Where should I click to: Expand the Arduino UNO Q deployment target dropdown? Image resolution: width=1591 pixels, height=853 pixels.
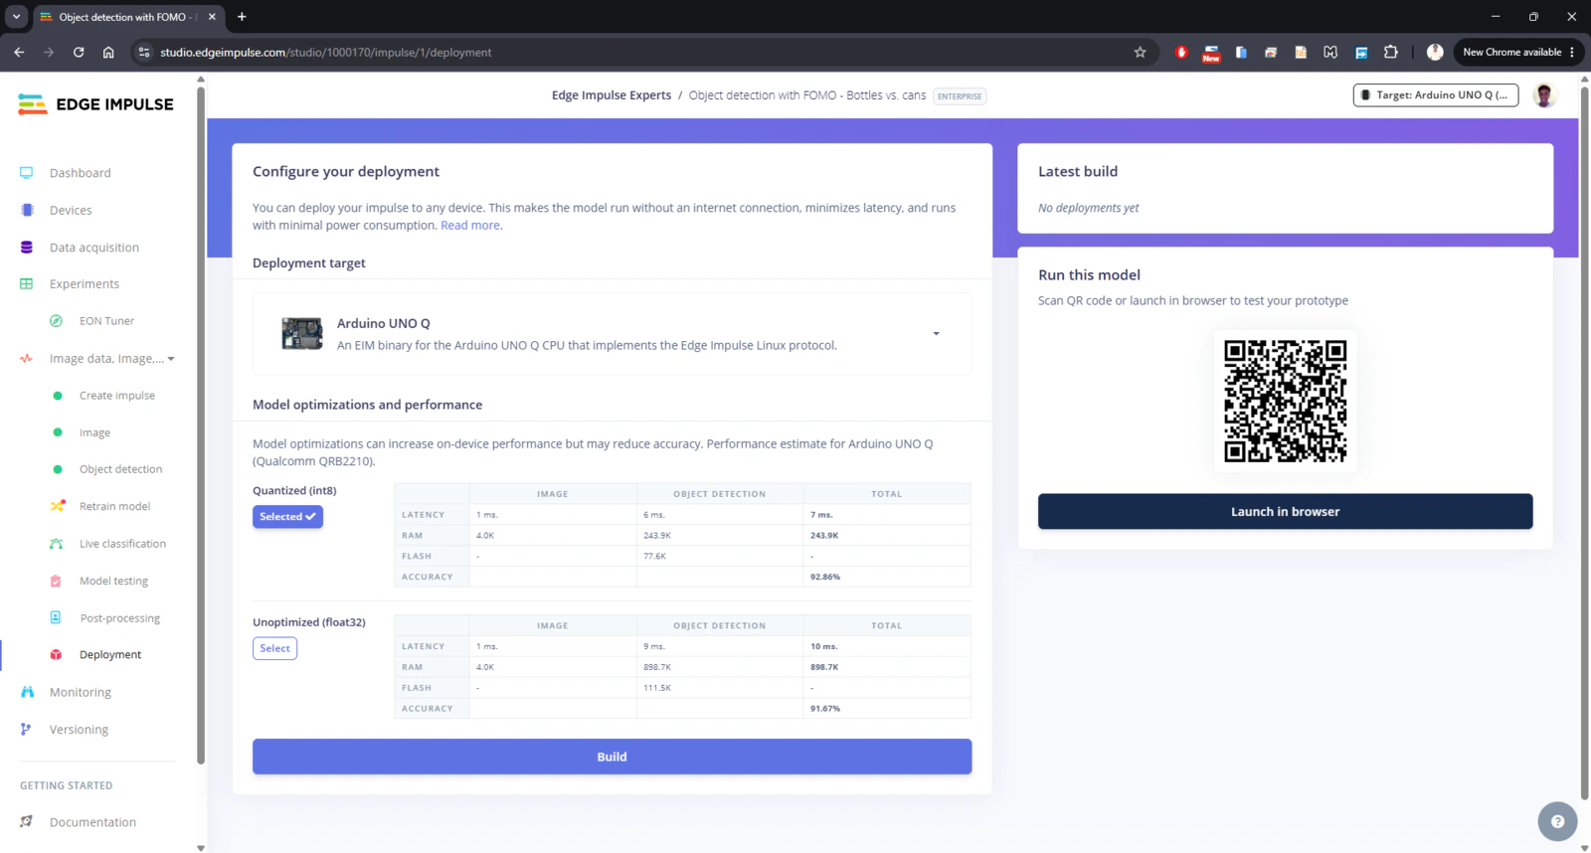[x=936, y=334]
